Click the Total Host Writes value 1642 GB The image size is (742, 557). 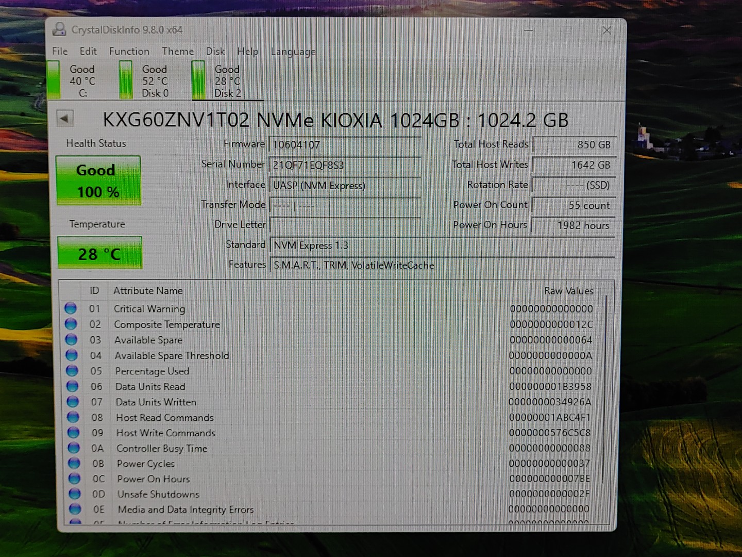point(574,165)
